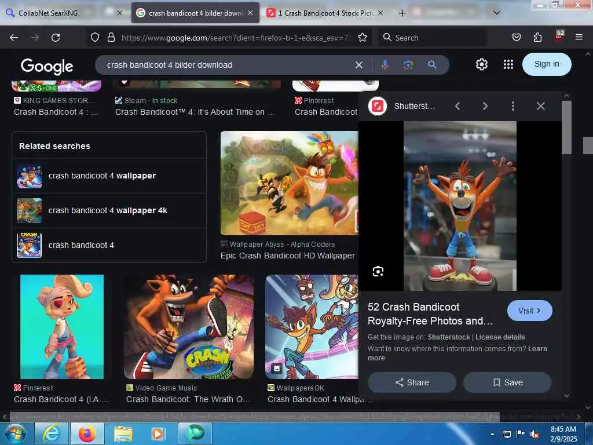The image size is (593, 445).
Task: Close the Crash Bandicoot 4 Stock Pictures tab
Action: 380,13
